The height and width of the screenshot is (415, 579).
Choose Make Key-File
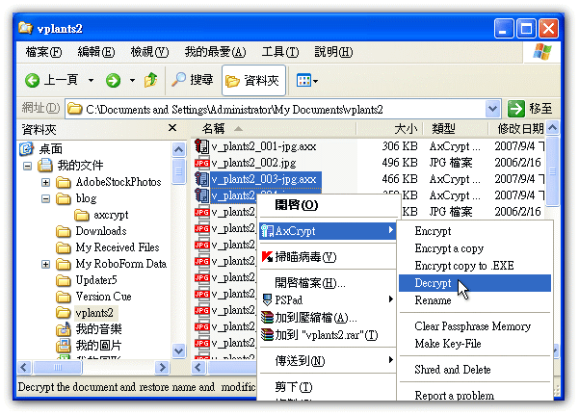[x=475, y=344]
